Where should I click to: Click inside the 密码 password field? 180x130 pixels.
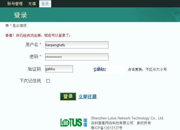77,57
